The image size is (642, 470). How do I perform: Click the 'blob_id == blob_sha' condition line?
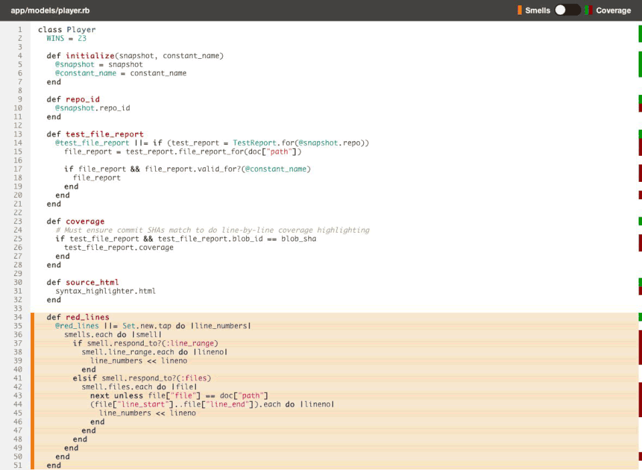pos(186,239)
